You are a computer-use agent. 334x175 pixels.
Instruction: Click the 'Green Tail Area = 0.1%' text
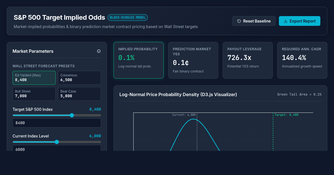click(x=299, y=94)
